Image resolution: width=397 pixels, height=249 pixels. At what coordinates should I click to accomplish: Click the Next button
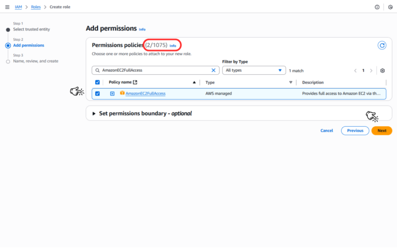coord(381,130)
